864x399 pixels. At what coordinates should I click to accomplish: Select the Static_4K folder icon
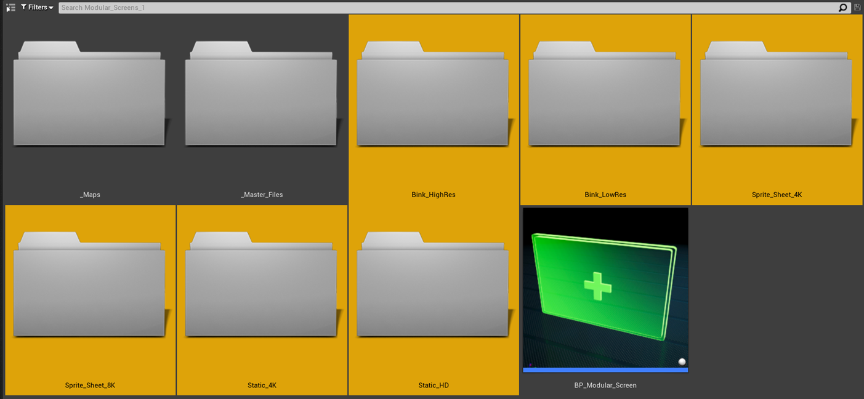tap(262, 285)
